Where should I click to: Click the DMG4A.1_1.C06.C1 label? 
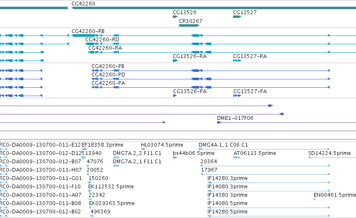(223, 145)
